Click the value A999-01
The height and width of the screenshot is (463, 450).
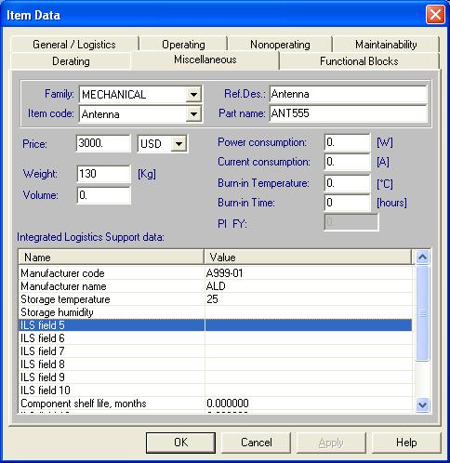tap(225, 273)
